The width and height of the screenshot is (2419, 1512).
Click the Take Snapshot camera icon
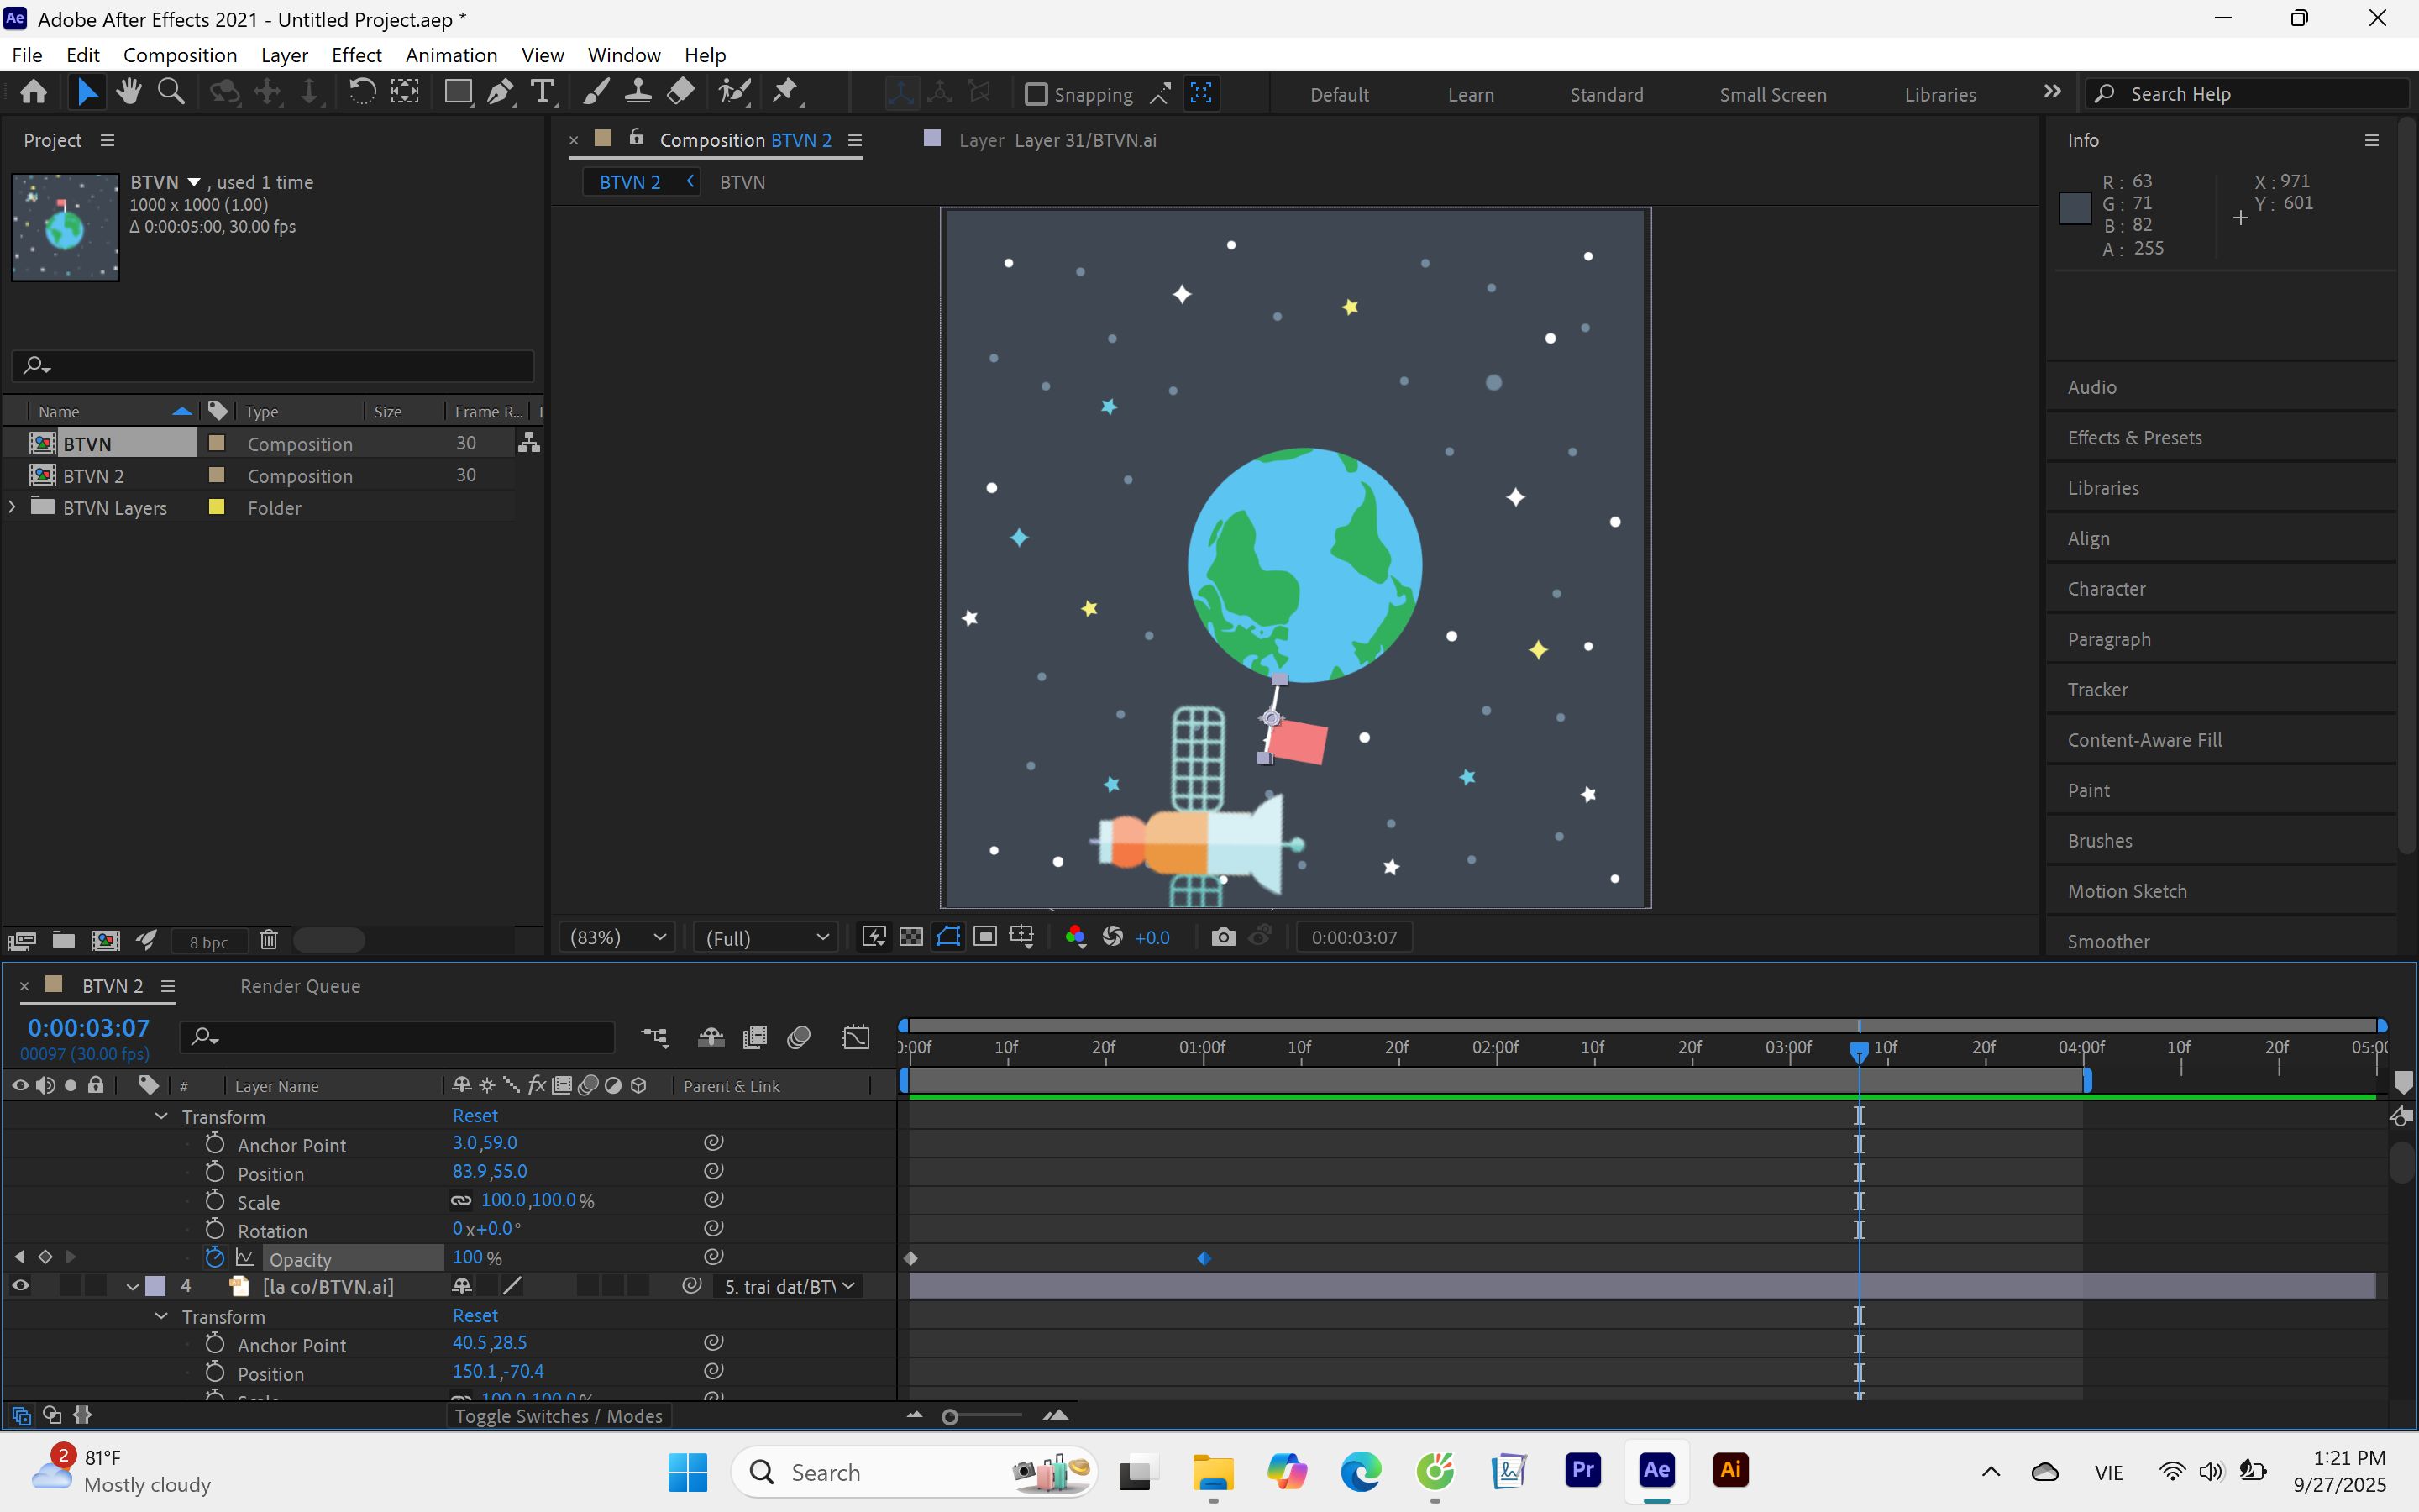(x=1222, y=937)
